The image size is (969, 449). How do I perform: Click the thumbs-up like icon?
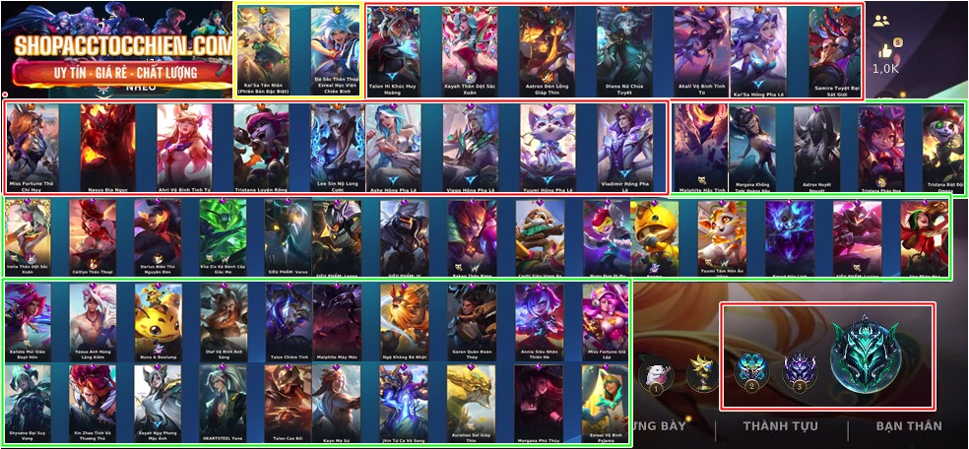pos(885,50)
